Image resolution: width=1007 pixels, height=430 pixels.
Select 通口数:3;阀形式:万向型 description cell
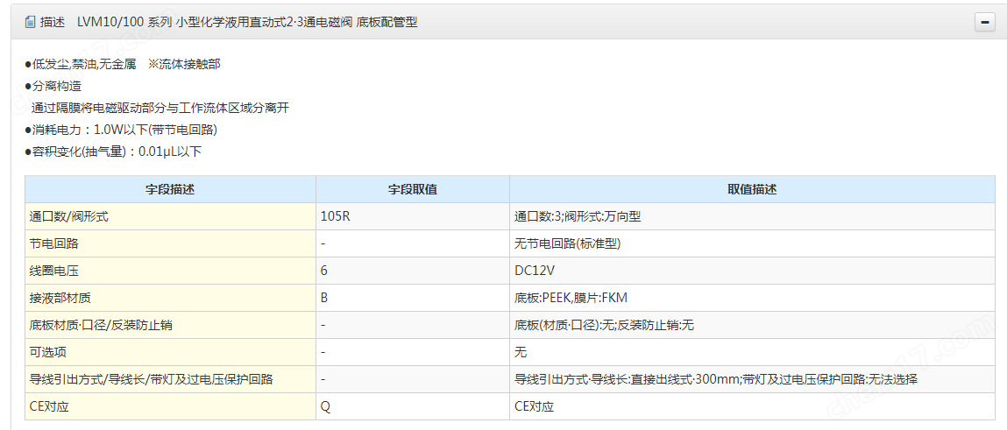pyautogui.click(x=752, y=217)
